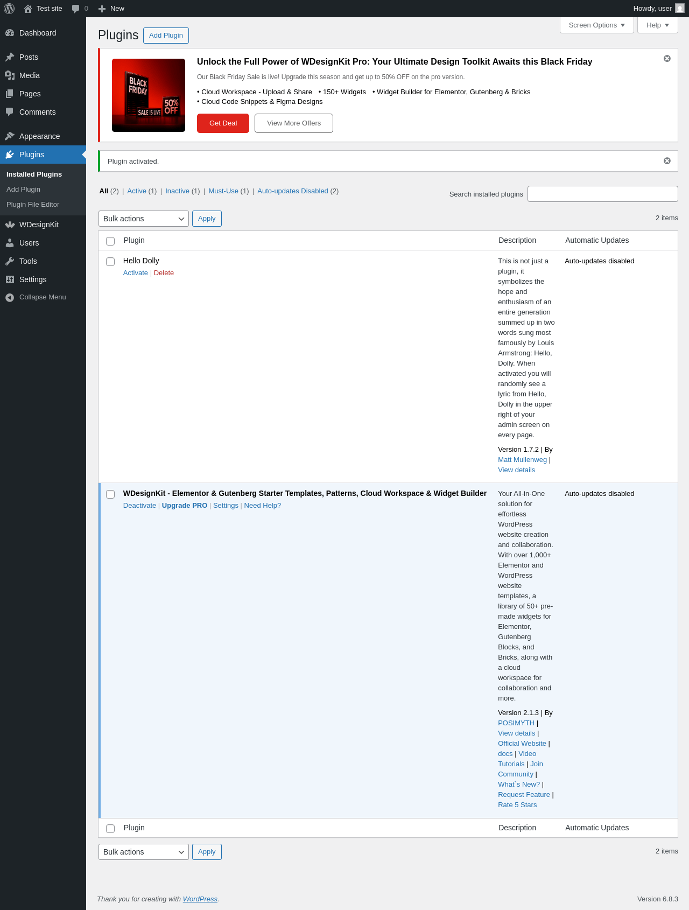Viewport: 689px width, 910px height.
Task: Open Plugin File Editor submenu item
Action: [x=33, y=205]
